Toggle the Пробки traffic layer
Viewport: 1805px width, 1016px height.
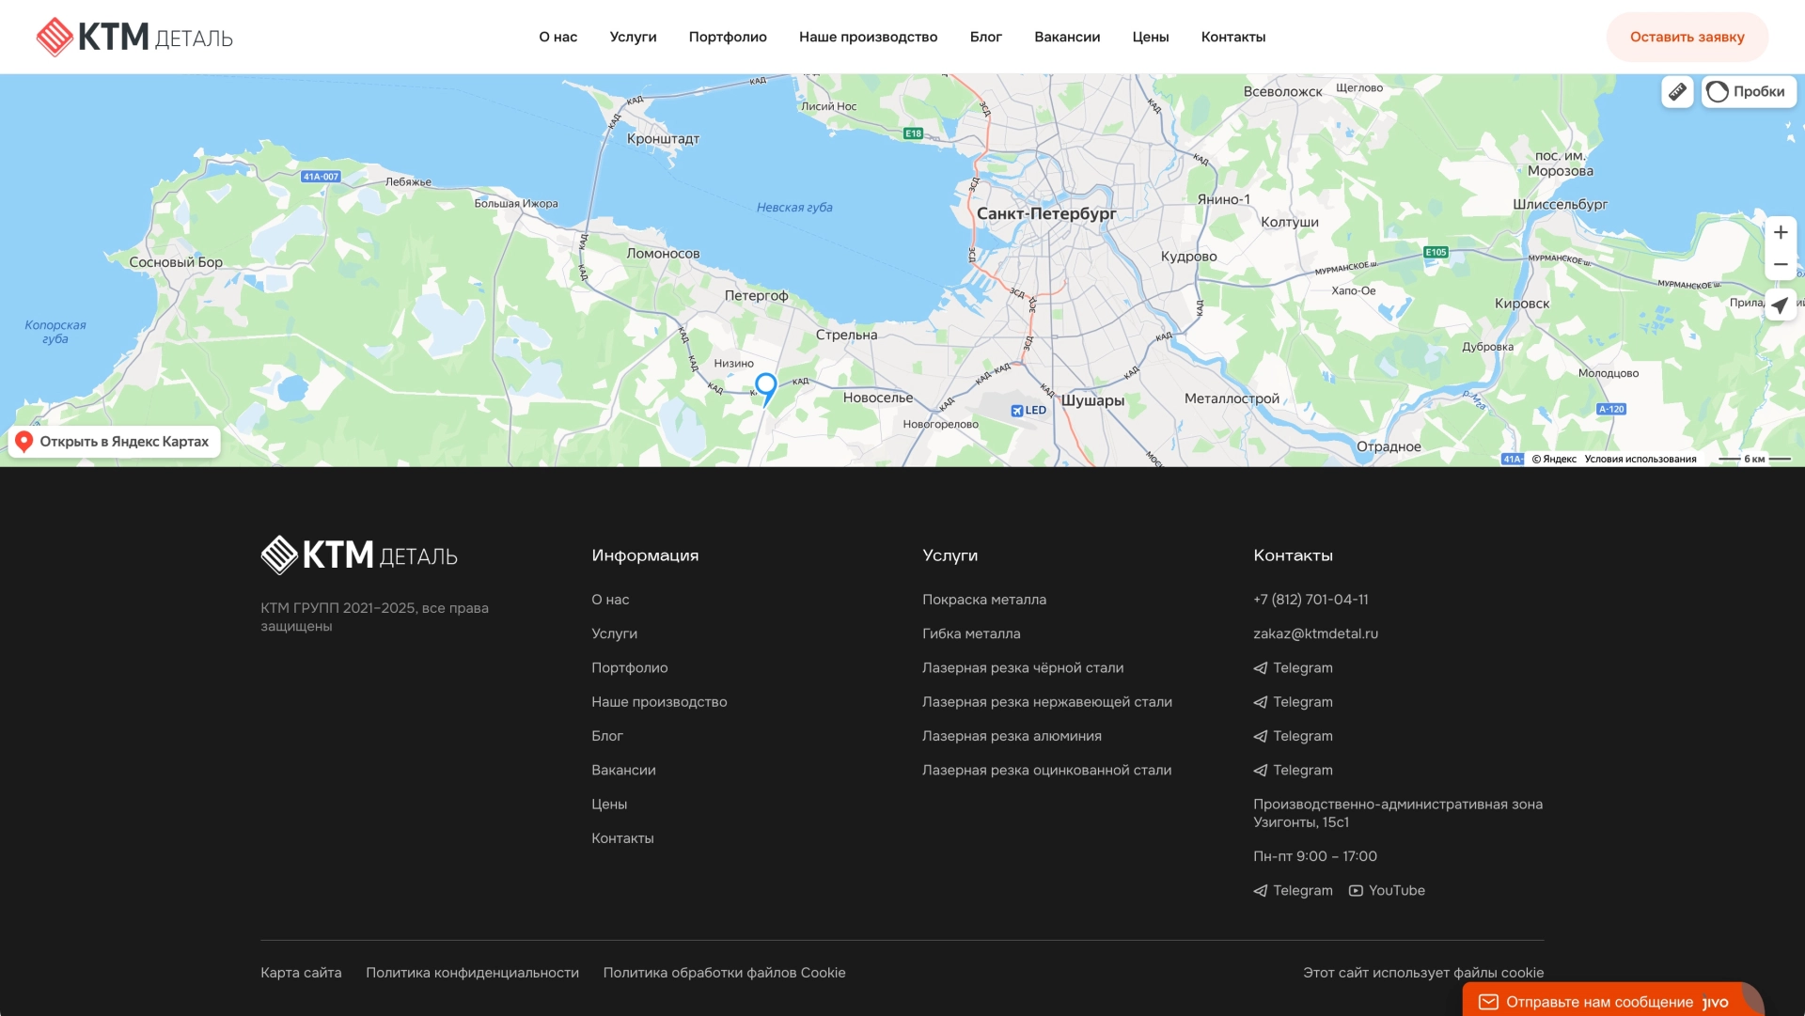1749,91
